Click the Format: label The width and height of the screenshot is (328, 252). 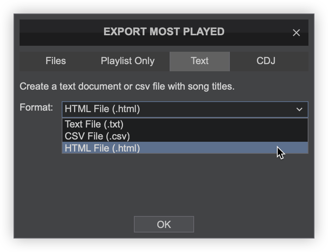click(x=36, y=108)
